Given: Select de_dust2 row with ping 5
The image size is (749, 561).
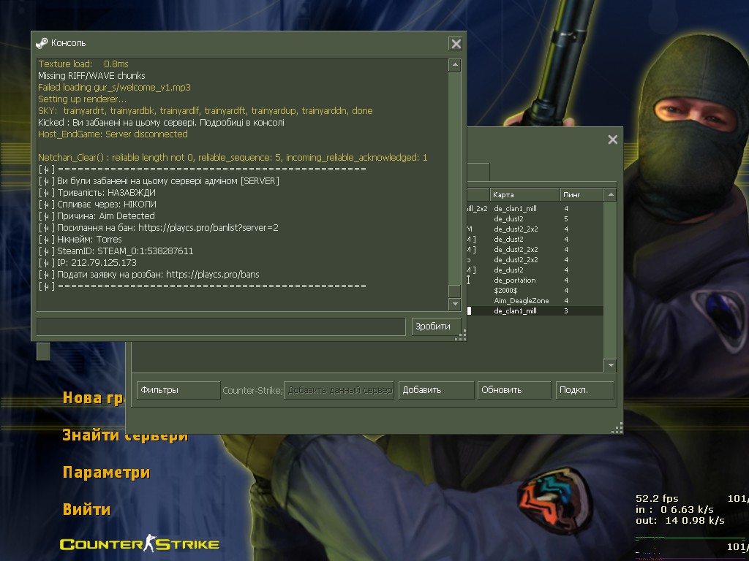Looking at the screenshot, I should pyautogui.click(x=535, y=218).
